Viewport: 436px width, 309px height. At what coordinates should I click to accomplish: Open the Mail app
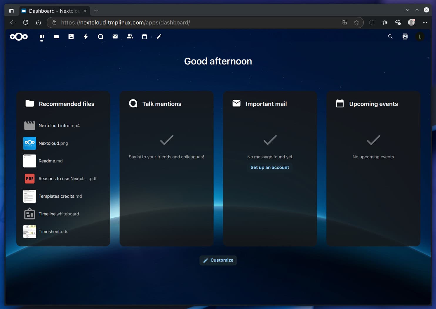tap(115, 36)
